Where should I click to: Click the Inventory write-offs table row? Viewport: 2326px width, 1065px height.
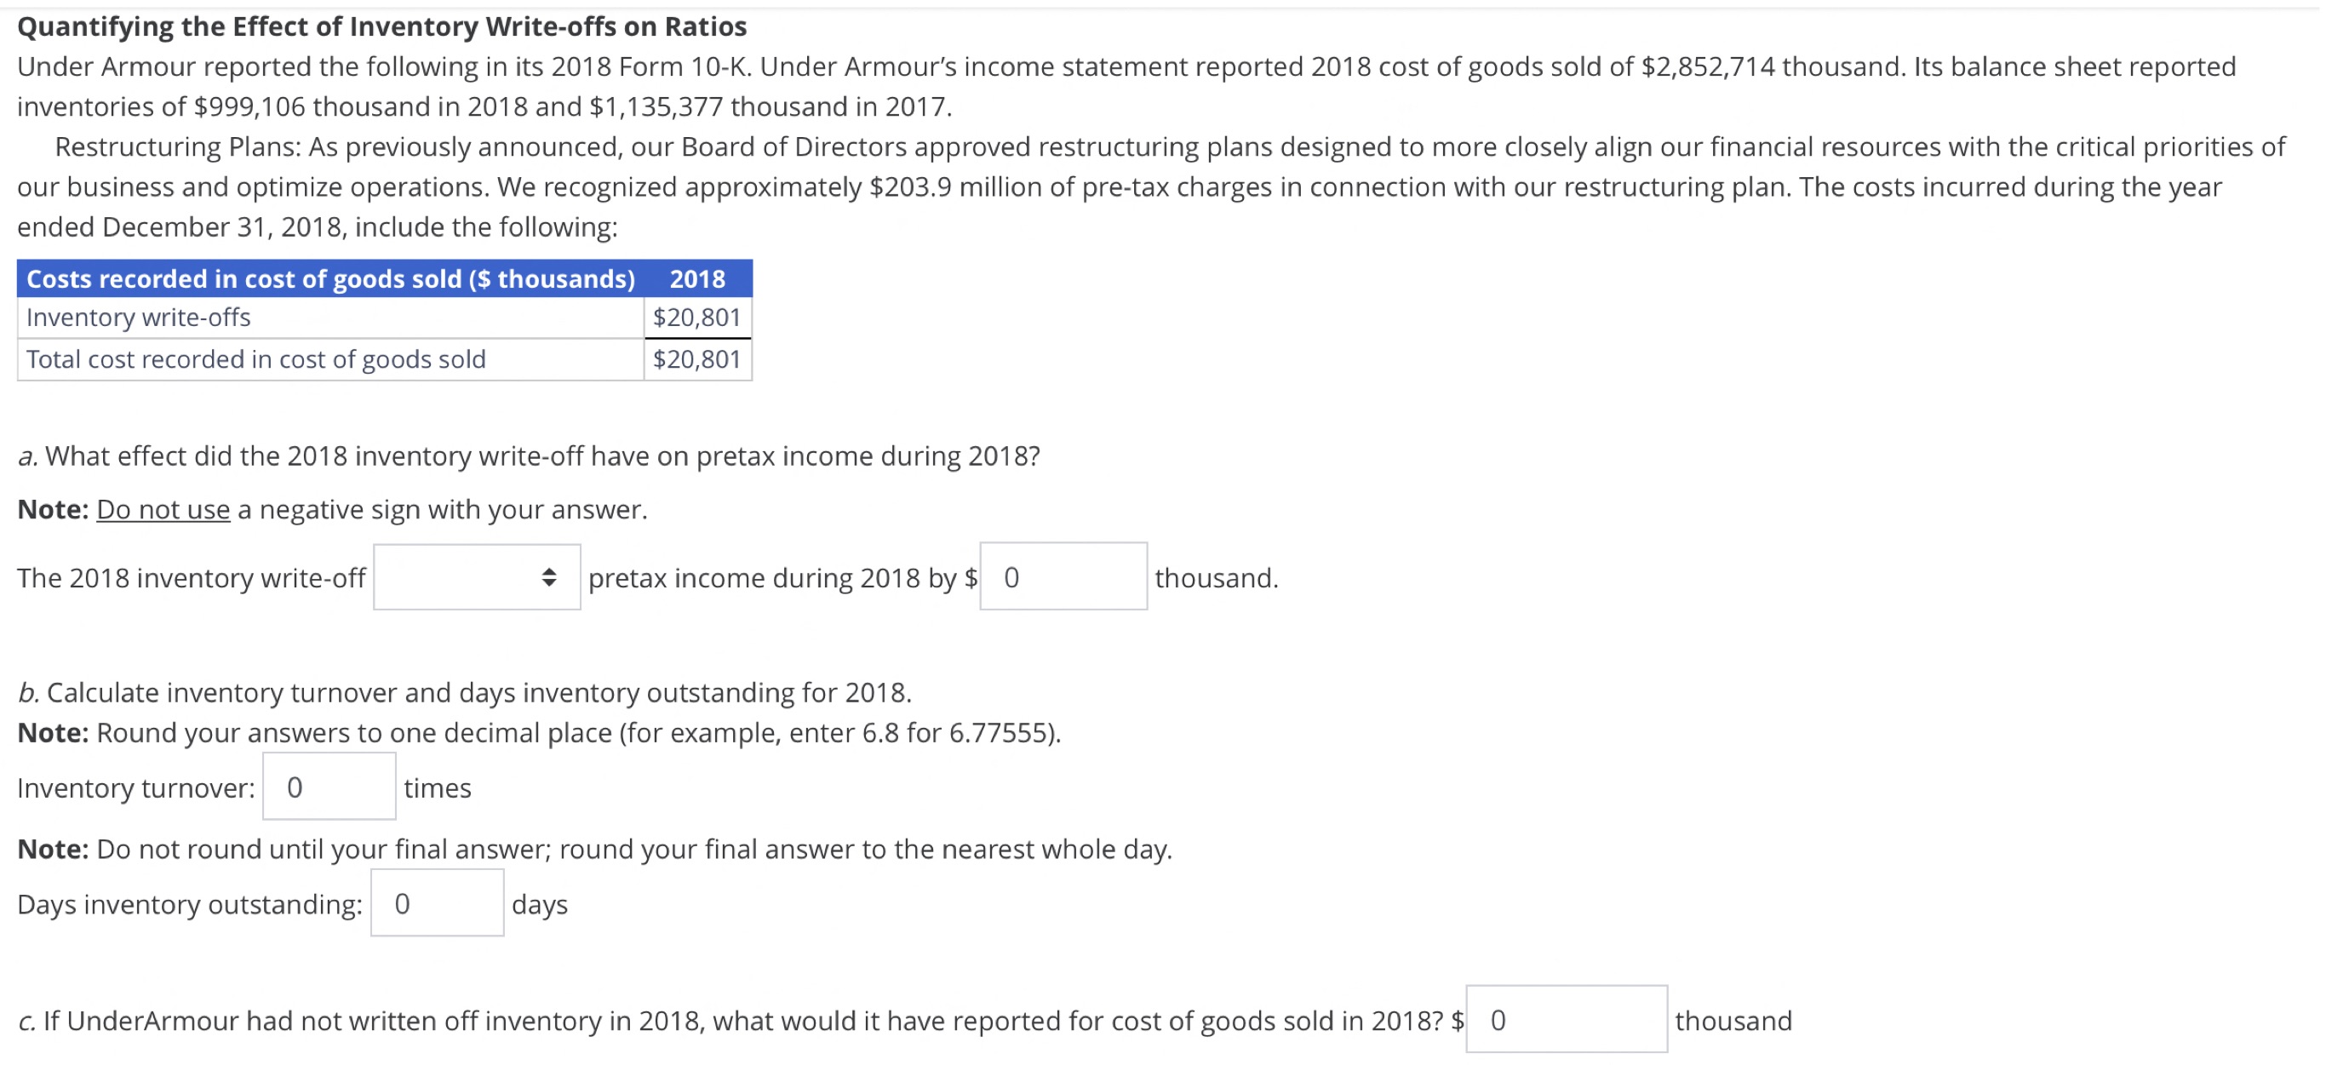pos(138,317)
